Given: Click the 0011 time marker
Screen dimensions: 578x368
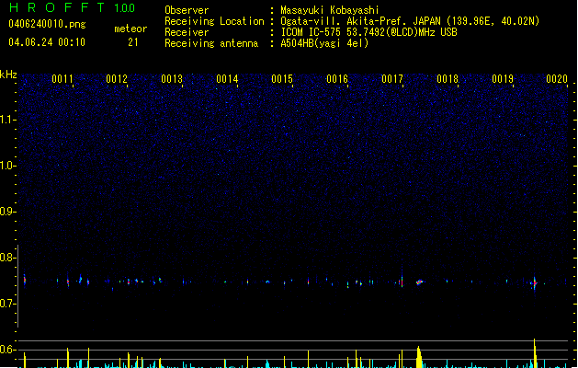Looking at the screenshot, I should click(x=62, y=79).
